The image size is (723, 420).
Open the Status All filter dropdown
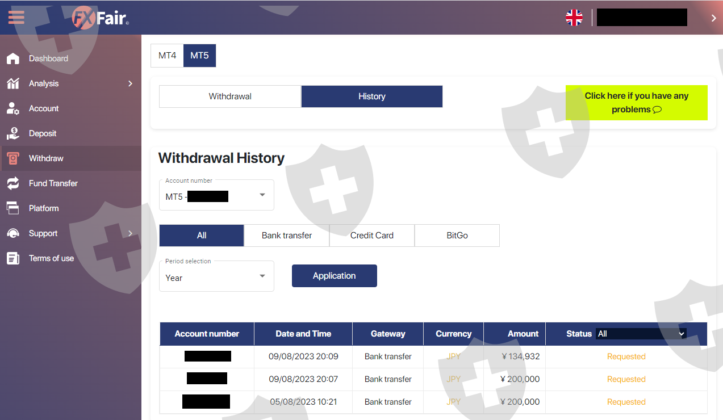coord(641,334)
